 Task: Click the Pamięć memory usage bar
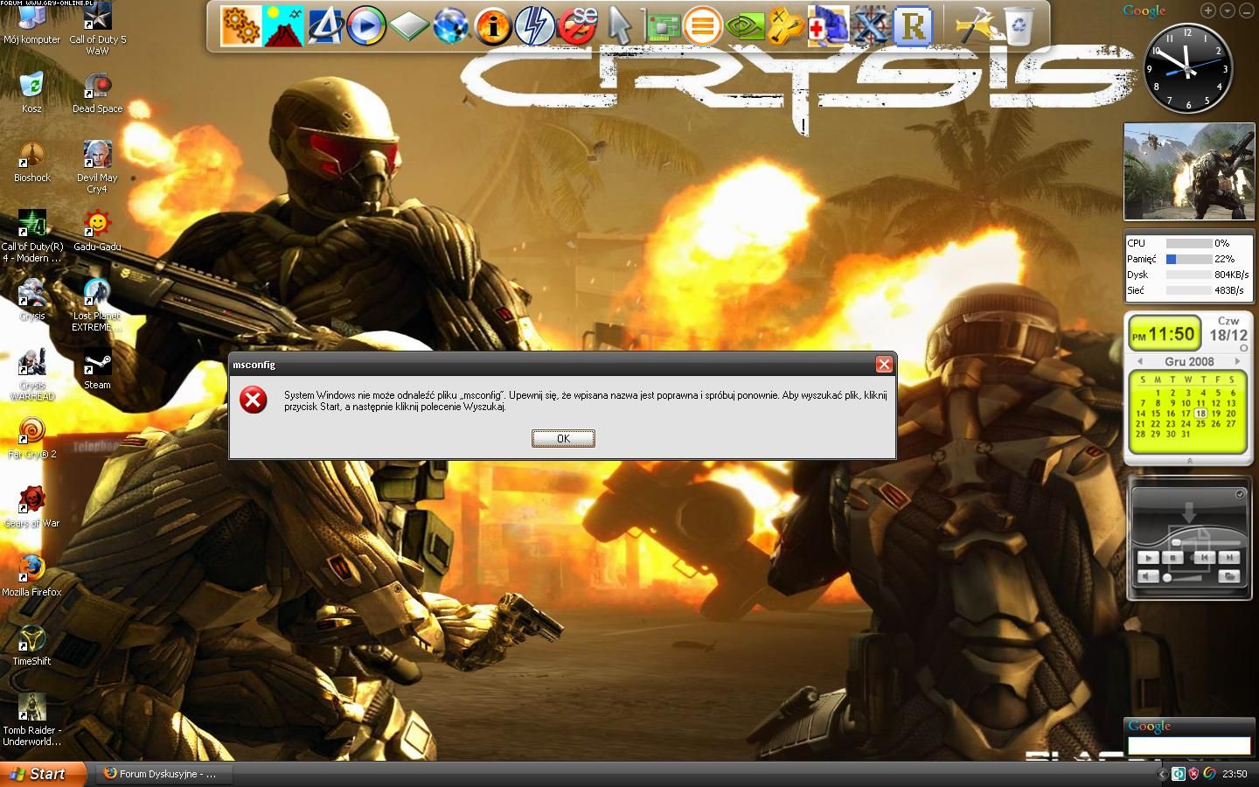[x=1187, y=259]
